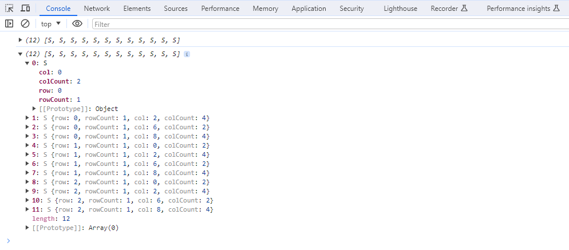Click the console prompt input line
The image size is (569, 250).
tap(286, 241)
